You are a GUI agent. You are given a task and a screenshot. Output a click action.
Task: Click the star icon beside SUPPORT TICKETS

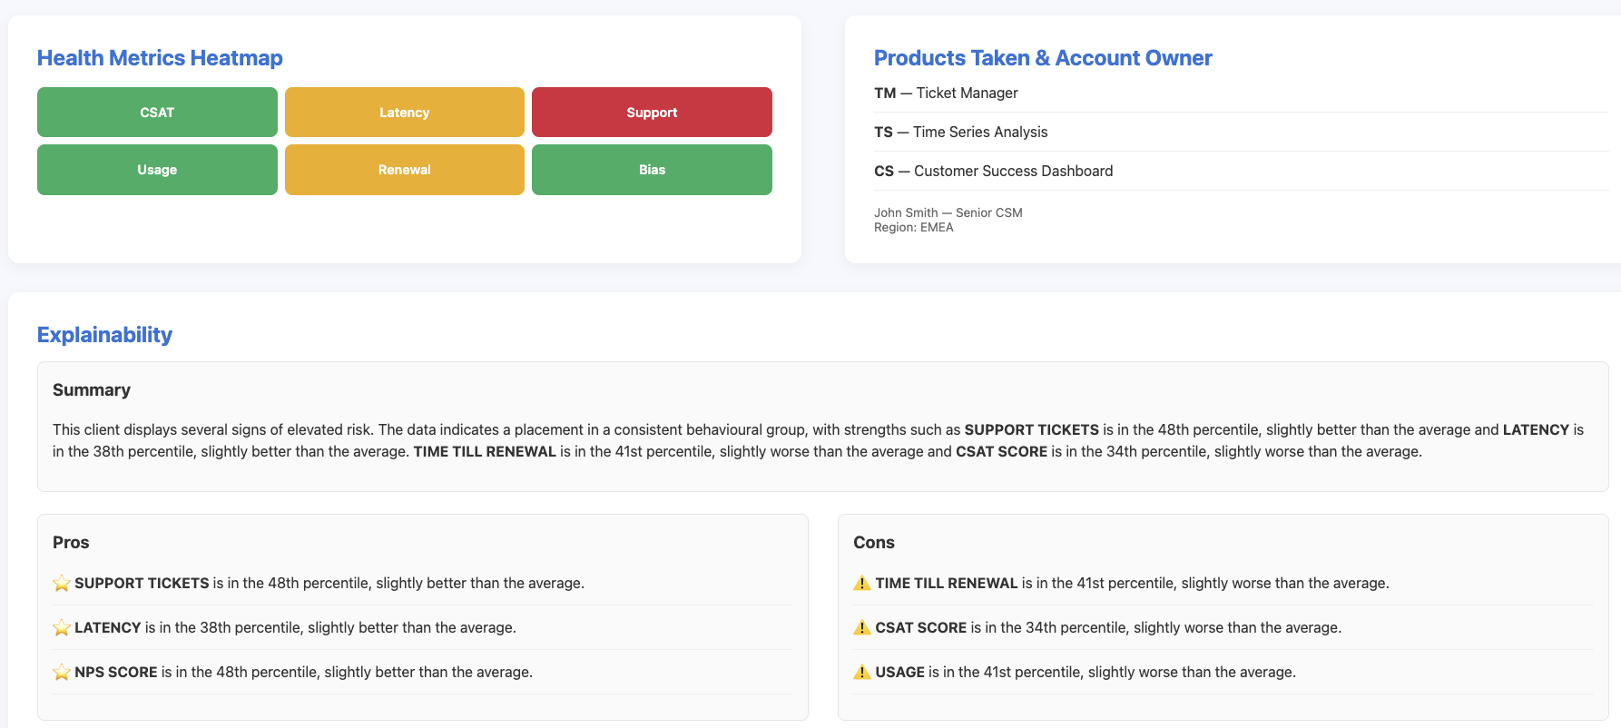click(x=62, y=583)
